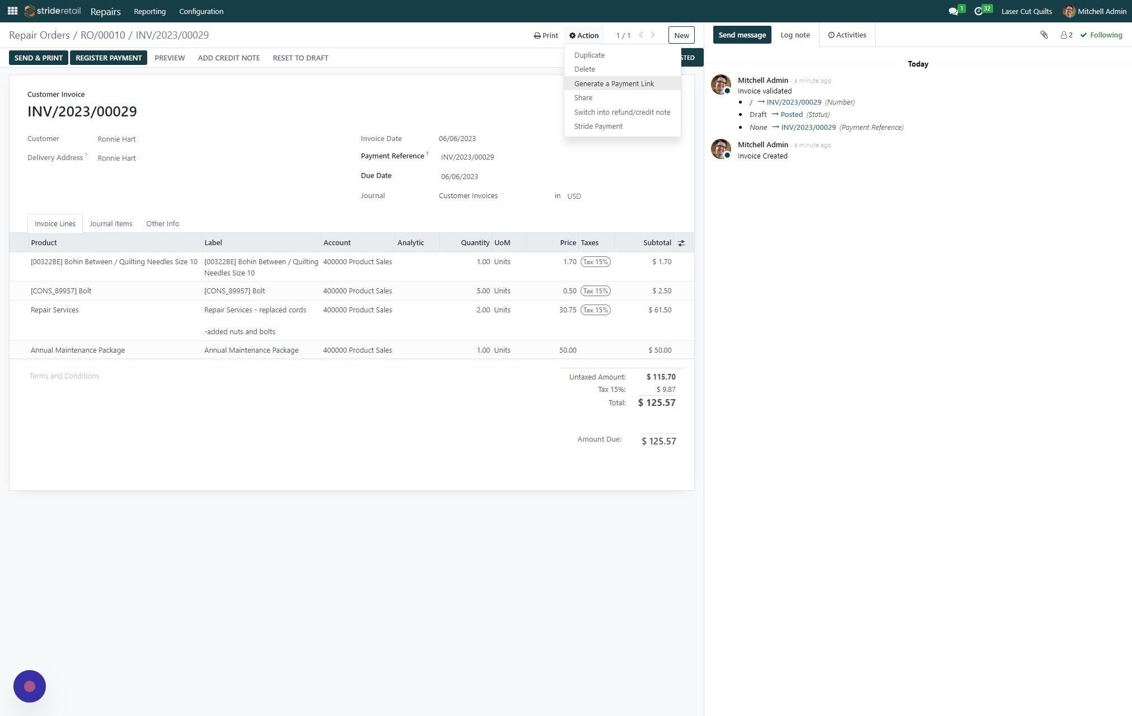Screen dimensions: 1132x716
Task: Click the Action gear menu
Action: pos(584,35)
